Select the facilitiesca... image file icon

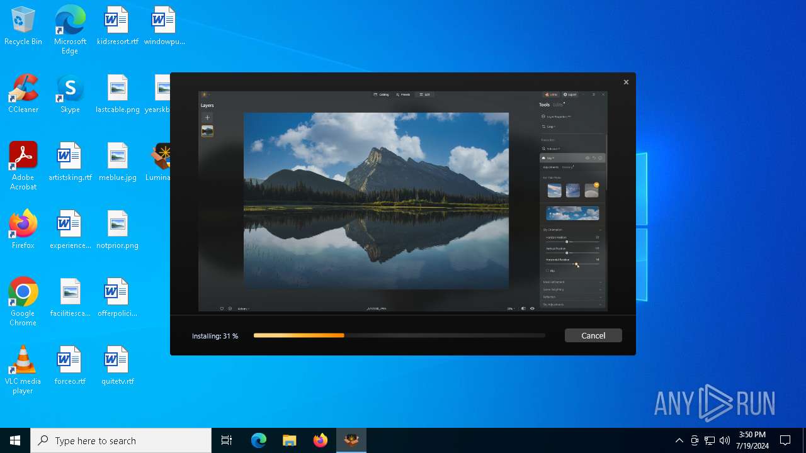click(70, 298)
